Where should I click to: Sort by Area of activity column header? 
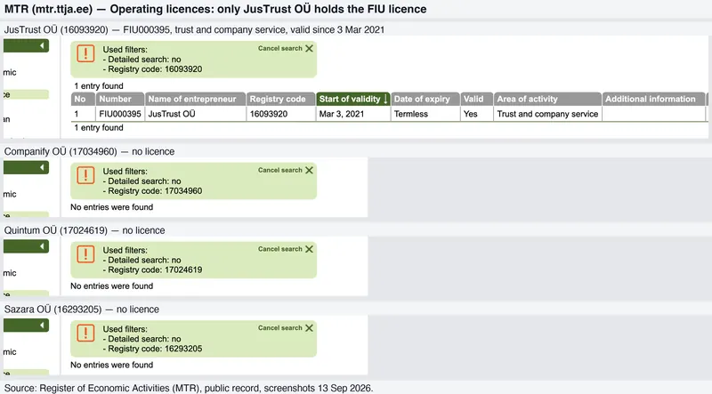click(547, 99)
